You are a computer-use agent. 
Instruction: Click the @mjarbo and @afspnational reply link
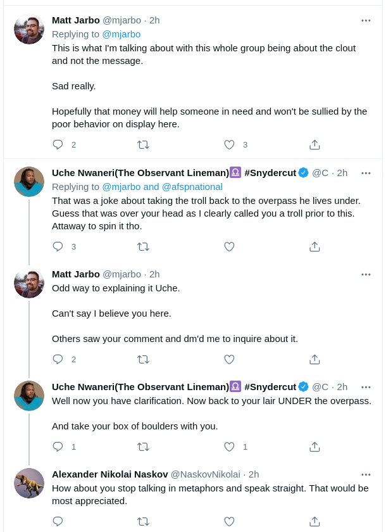[x=163, y=187]
